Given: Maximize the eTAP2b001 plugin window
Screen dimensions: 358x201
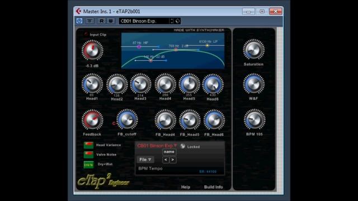Looking at the screenshot, I should [262, 11].
